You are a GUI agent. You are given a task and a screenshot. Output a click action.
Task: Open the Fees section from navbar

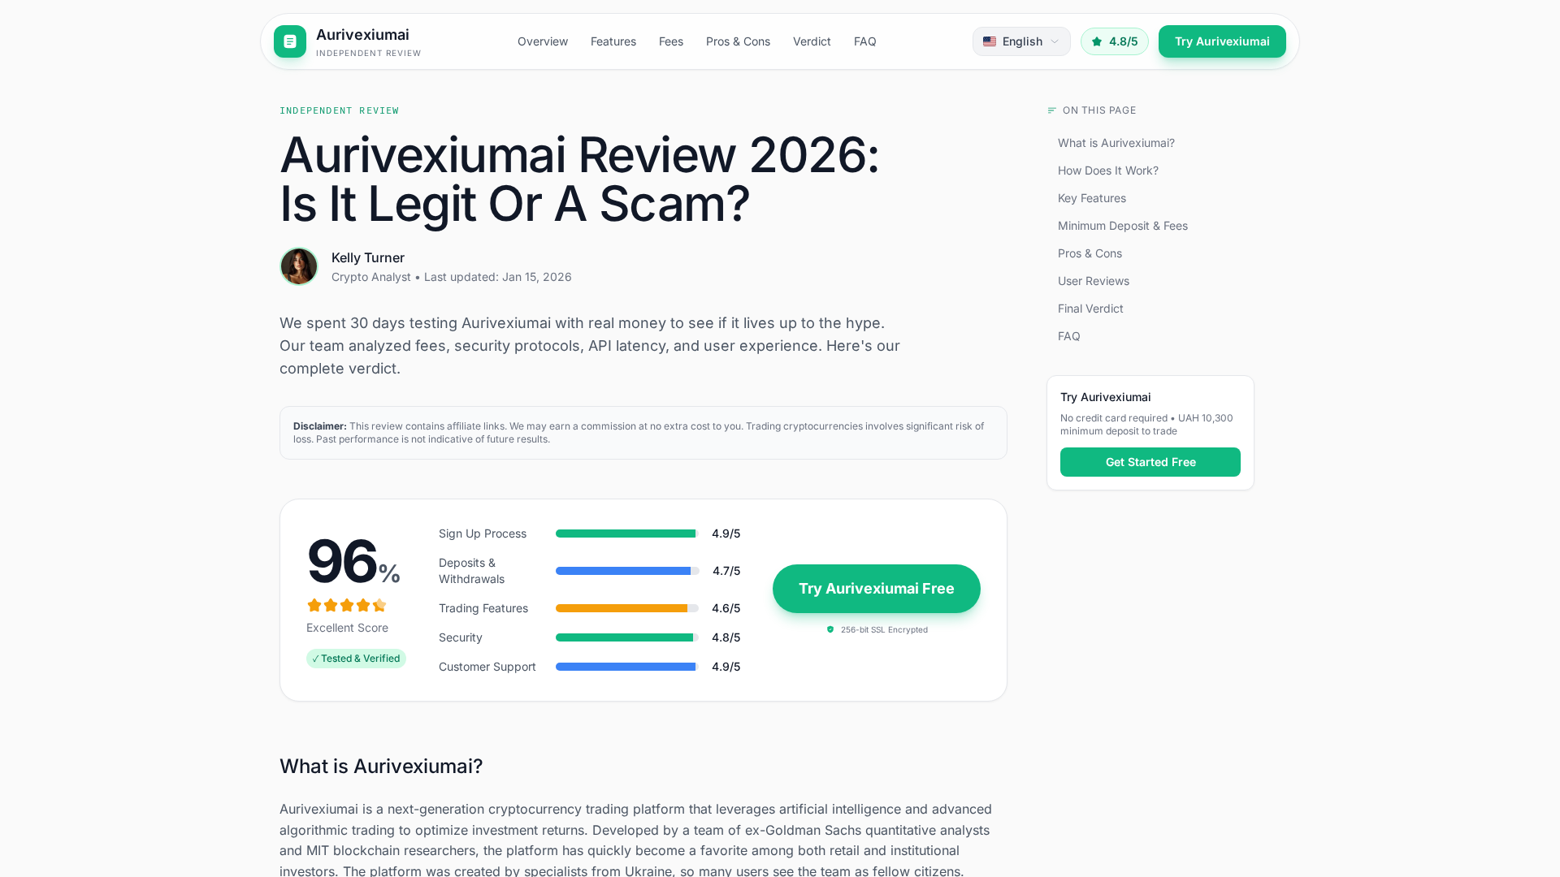coord(671,41)
